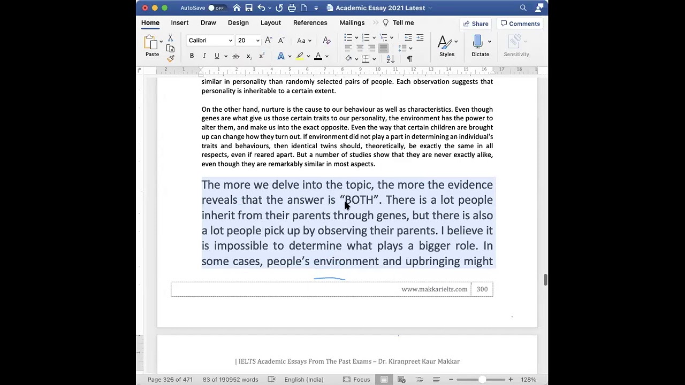
Task: Open the Change Case Aa dropdown
Action: click(304, 41)
